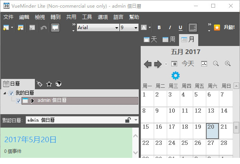Open the 幫助 menu
The height and width of the screenshot is (164, 240).
tap(134, 17)
